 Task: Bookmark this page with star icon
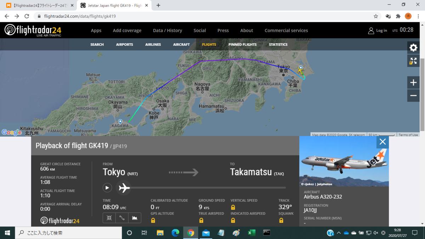pyautogui.click(x=376, y=16)
